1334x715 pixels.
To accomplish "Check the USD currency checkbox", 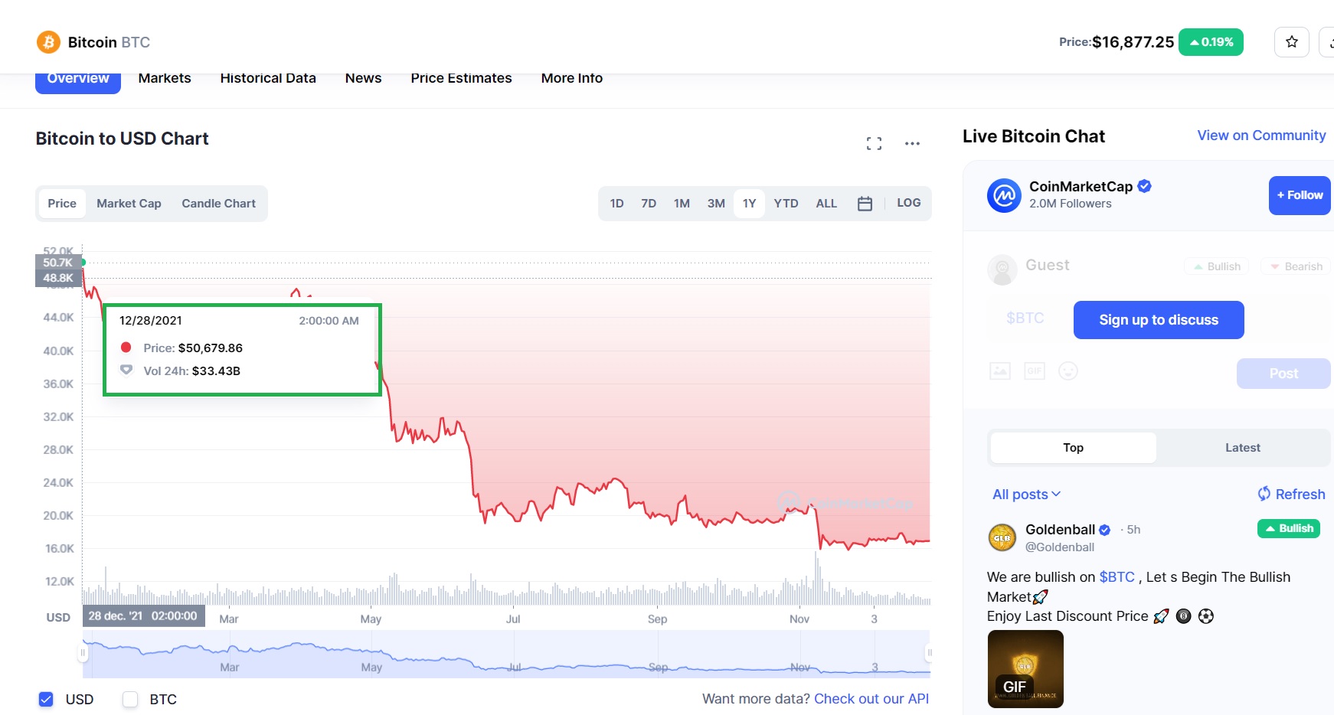I will [46, 699].
